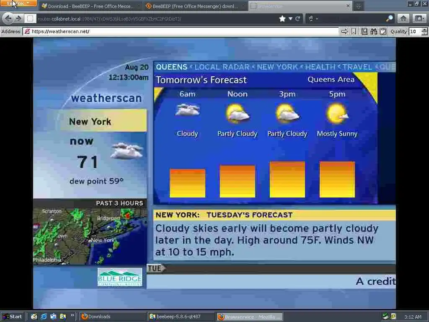This screenshot has height=322, width=429.
Task: Open a new tab with plus button
Action: [359, 6]
